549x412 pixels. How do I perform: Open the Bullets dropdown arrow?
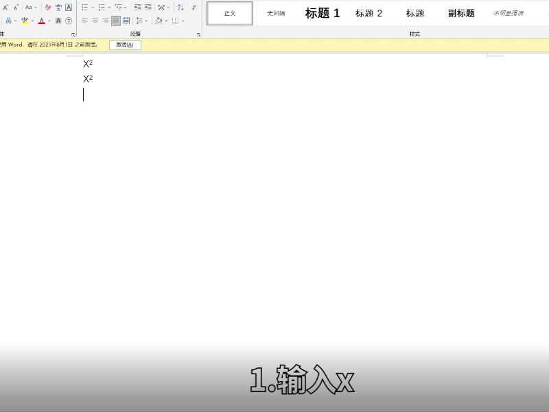[93, 6]
